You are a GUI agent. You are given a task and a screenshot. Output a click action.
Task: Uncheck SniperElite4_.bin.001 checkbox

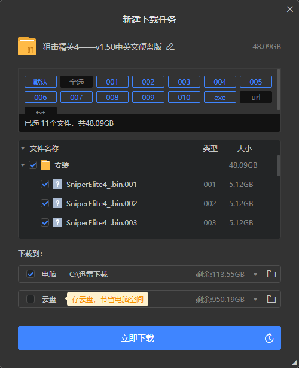tap(45, 184)
